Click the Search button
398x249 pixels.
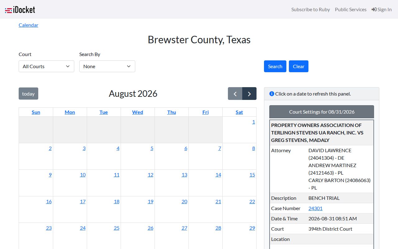click(x=275, y=66)
